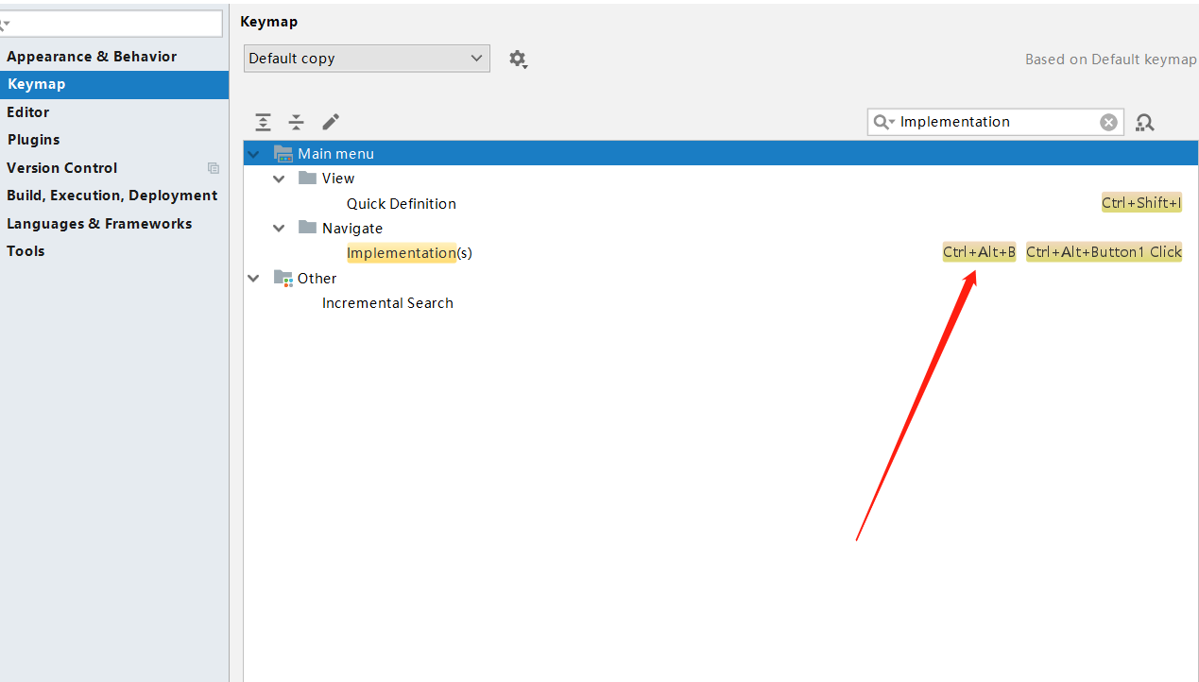
Task: Click the Other group label
Action: click(317, 278)
